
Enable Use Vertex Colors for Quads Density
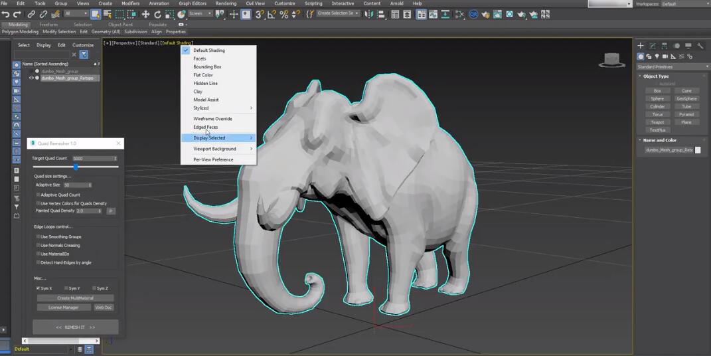tap(38, 203)
